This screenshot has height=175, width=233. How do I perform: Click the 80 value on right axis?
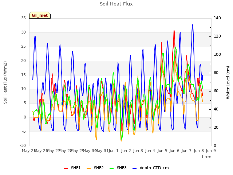pyautogui.click(x=216, y=73)
